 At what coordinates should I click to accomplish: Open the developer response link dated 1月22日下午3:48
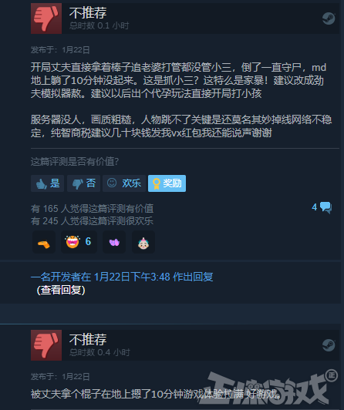[x=122, y=277]
